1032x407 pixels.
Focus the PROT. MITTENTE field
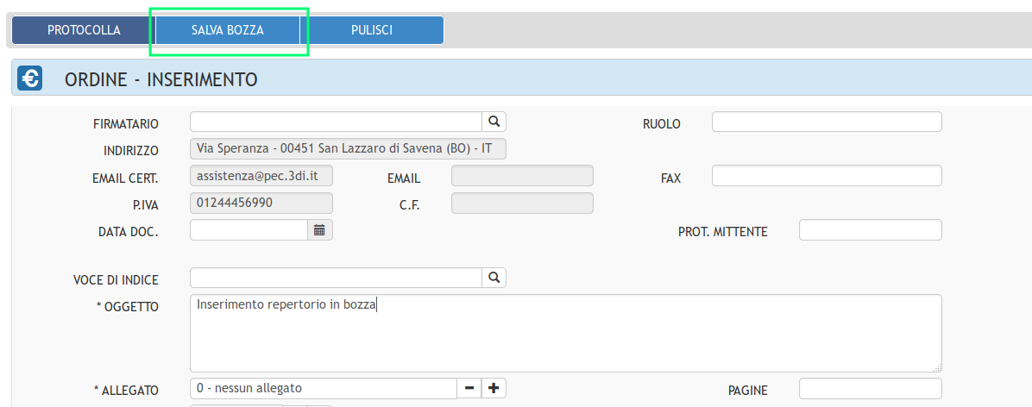[870, 230]
